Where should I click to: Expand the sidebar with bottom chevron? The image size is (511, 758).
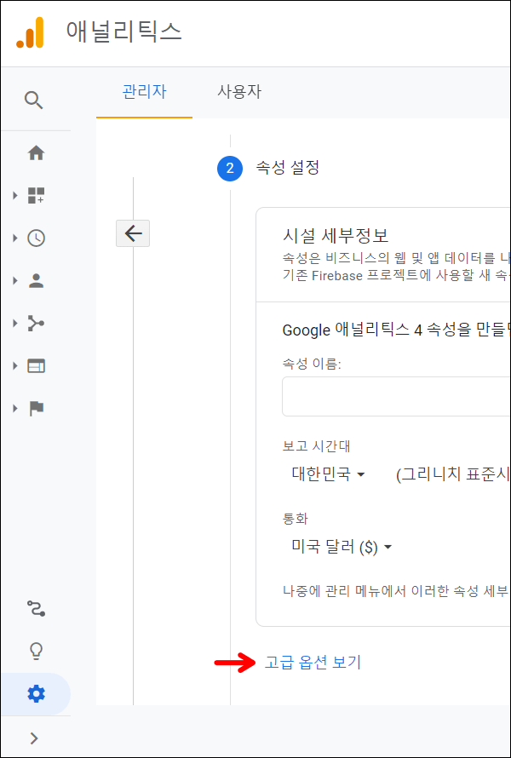coord(34,738)
